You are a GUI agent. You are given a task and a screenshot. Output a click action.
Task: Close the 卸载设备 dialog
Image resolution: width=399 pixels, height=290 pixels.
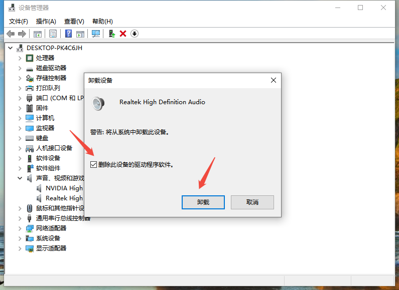tap(274, 80)
